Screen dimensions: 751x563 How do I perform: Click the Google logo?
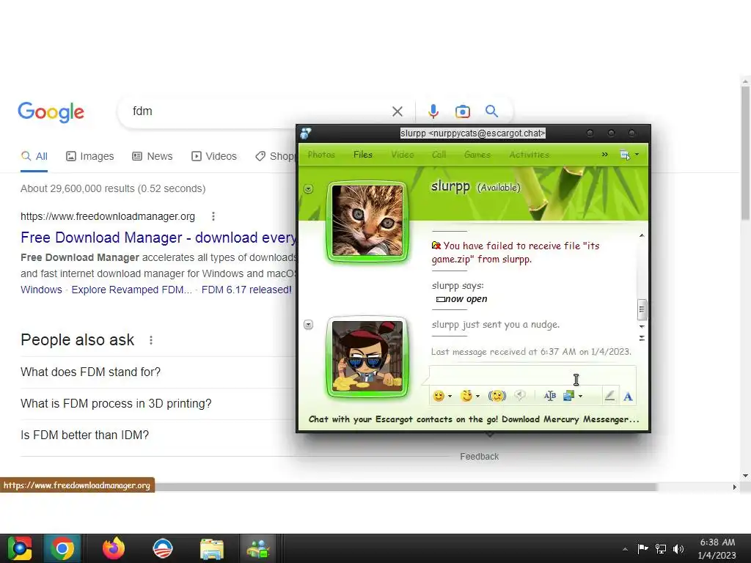[x=51, y=112]
